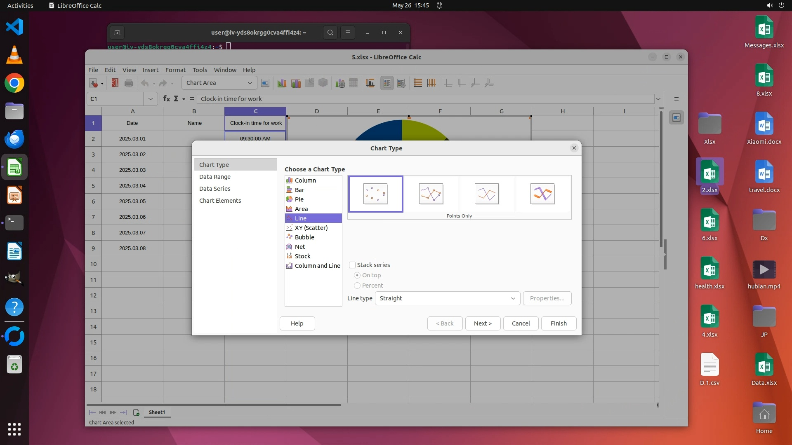Screen dimensions: 792x445
Task: Select the On top radio option
Action: pos(357,275)
